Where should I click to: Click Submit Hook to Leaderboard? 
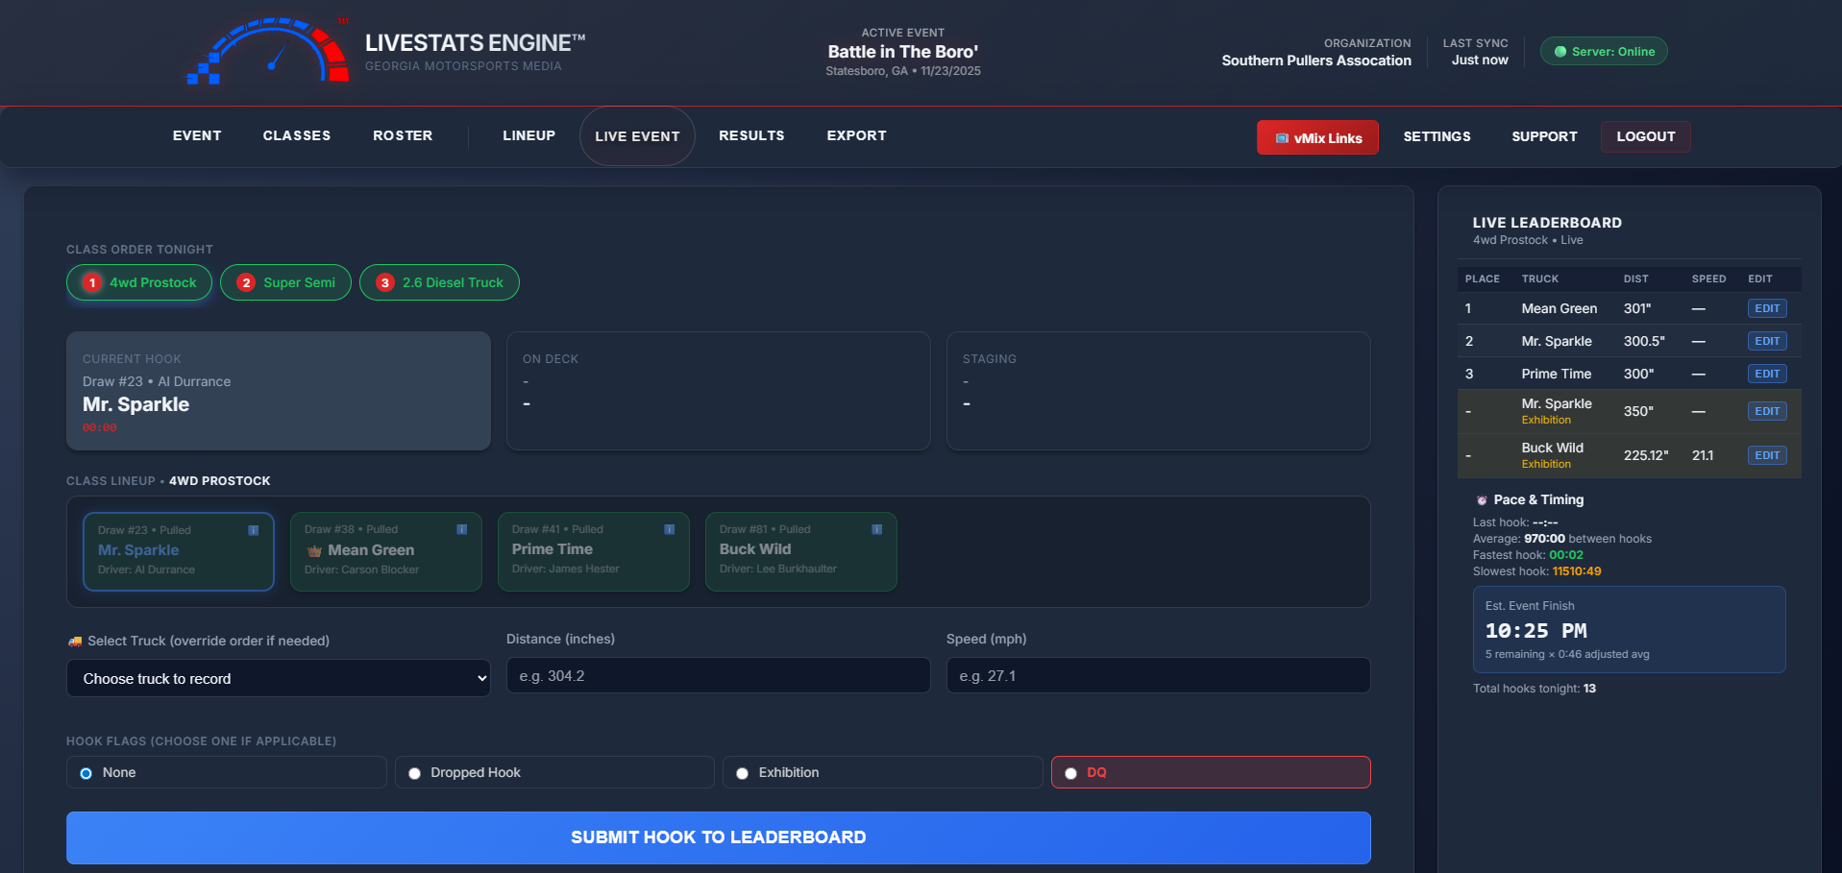718,837
